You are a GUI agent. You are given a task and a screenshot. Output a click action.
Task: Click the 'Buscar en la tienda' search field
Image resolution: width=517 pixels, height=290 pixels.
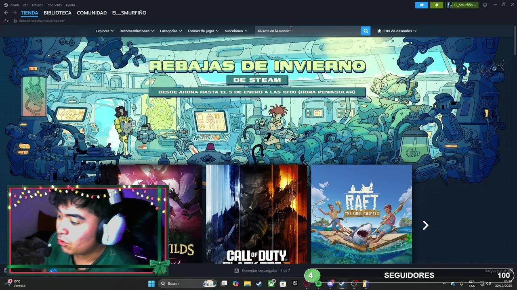pos(308,31)
